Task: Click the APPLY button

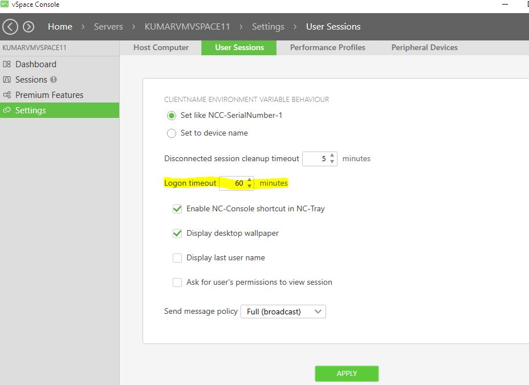Action: [347, 374]
